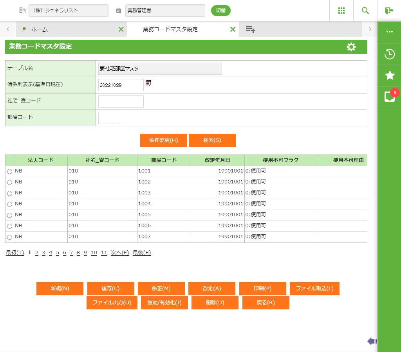Switch to the ホーム tab
Viewport: 401px width, 352px height.
[x=39, y=29]
